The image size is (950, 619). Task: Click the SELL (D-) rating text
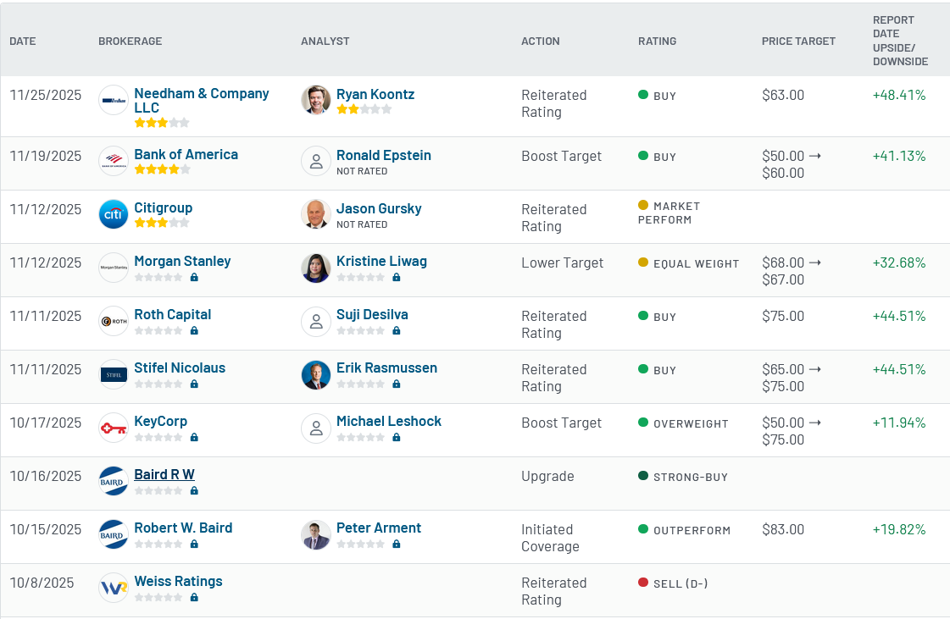point(681,584)
